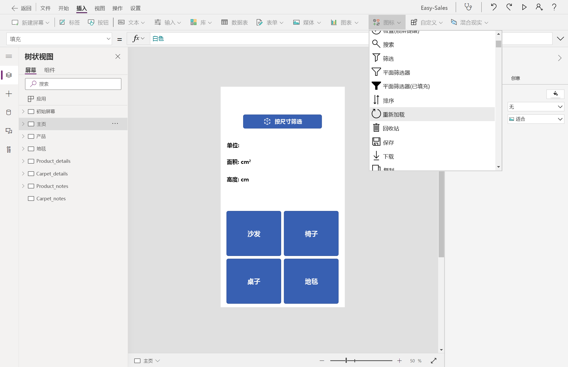Open the 填充 property dropdown
568x367 pixels.
pyautogui.click(x=59, y=39)
